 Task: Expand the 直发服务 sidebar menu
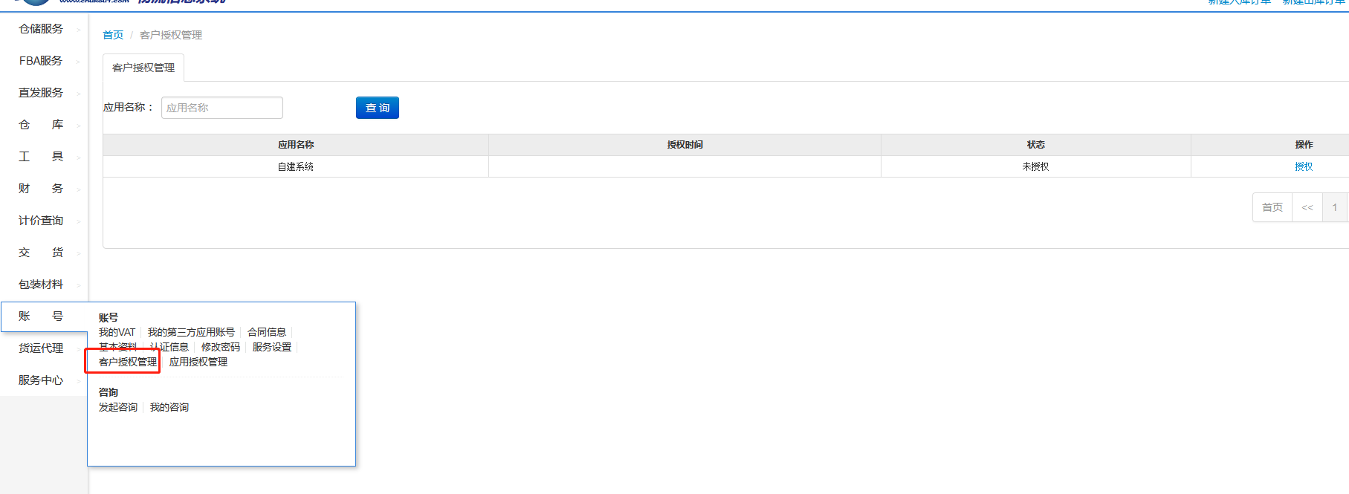pos(41,93)
